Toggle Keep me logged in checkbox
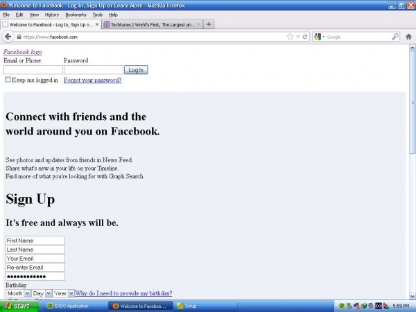This screenshot has height=312, width=416. tap(8, 79)
